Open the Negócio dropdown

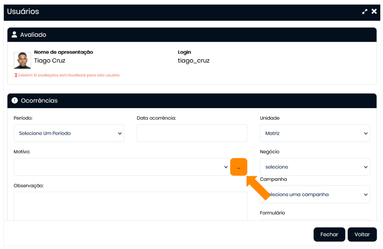315,167
